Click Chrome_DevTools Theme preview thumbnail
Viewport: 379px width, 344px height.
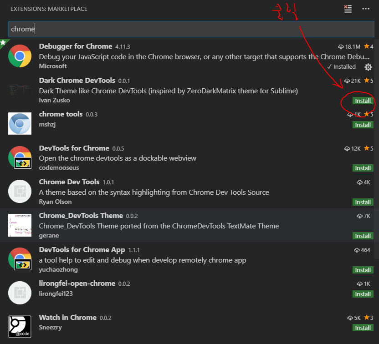coord(20,225)
